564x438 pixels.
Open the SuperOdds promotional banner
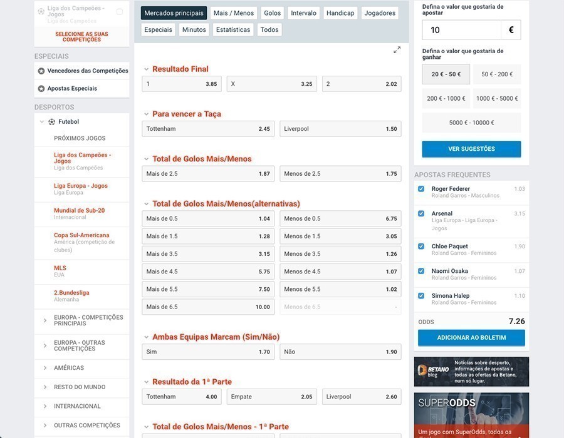tap(471, 415)
